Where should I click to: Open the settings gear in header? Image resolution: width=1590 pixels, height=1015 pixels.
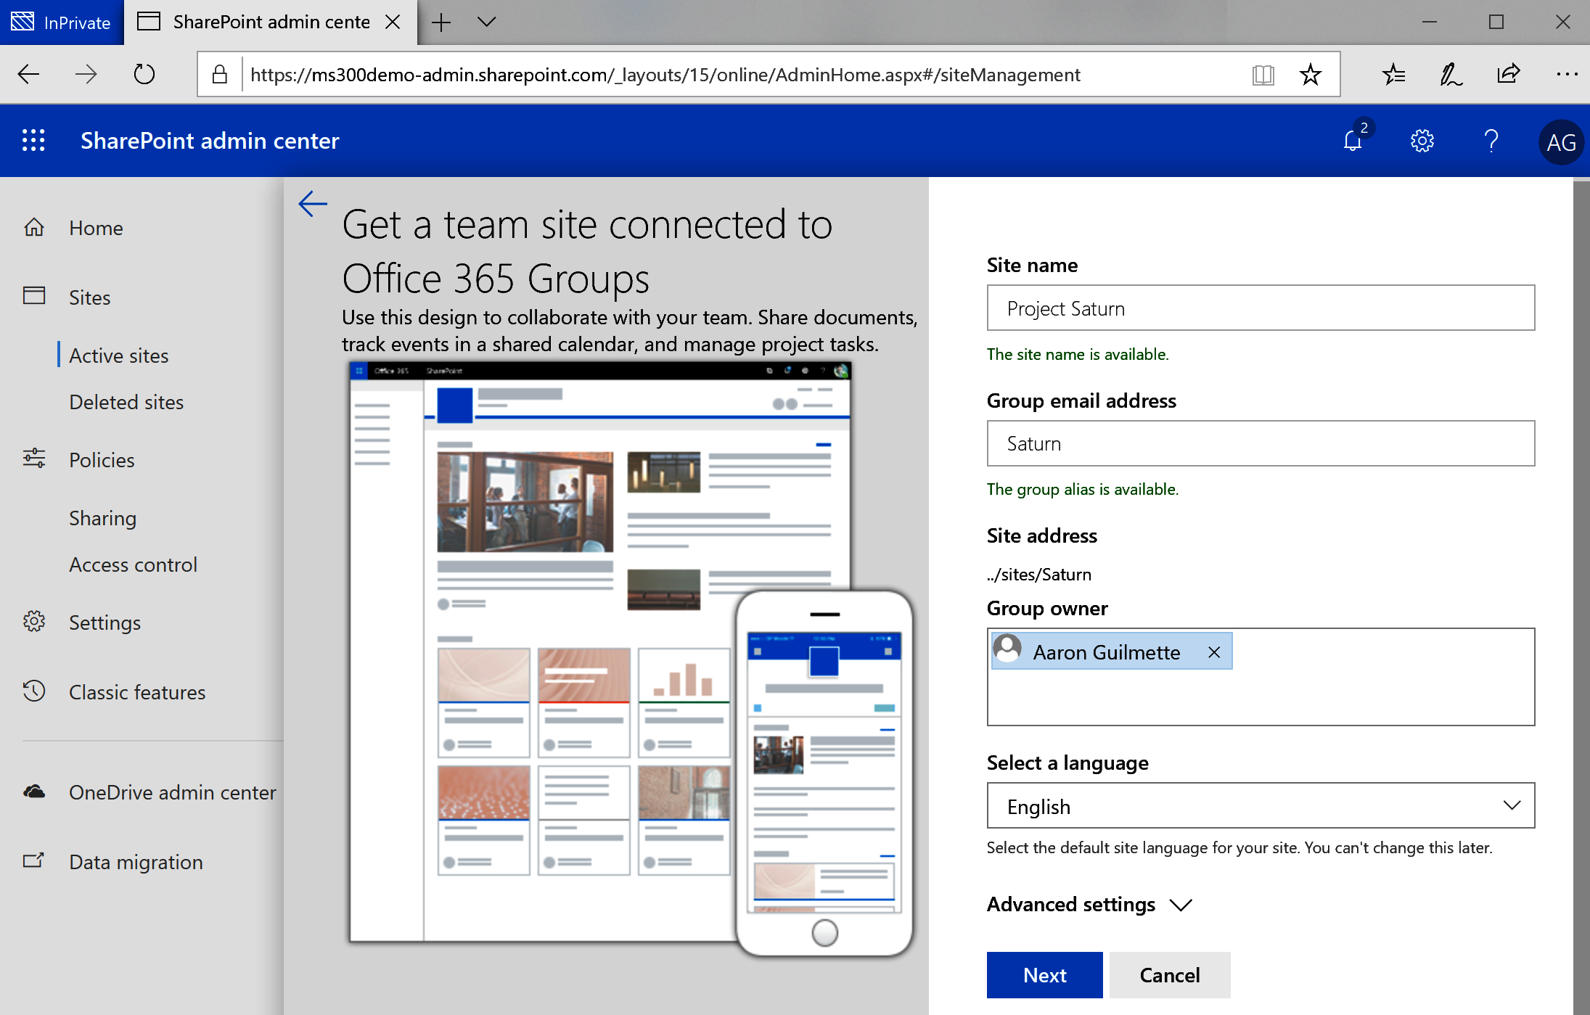coord(1422,141)
